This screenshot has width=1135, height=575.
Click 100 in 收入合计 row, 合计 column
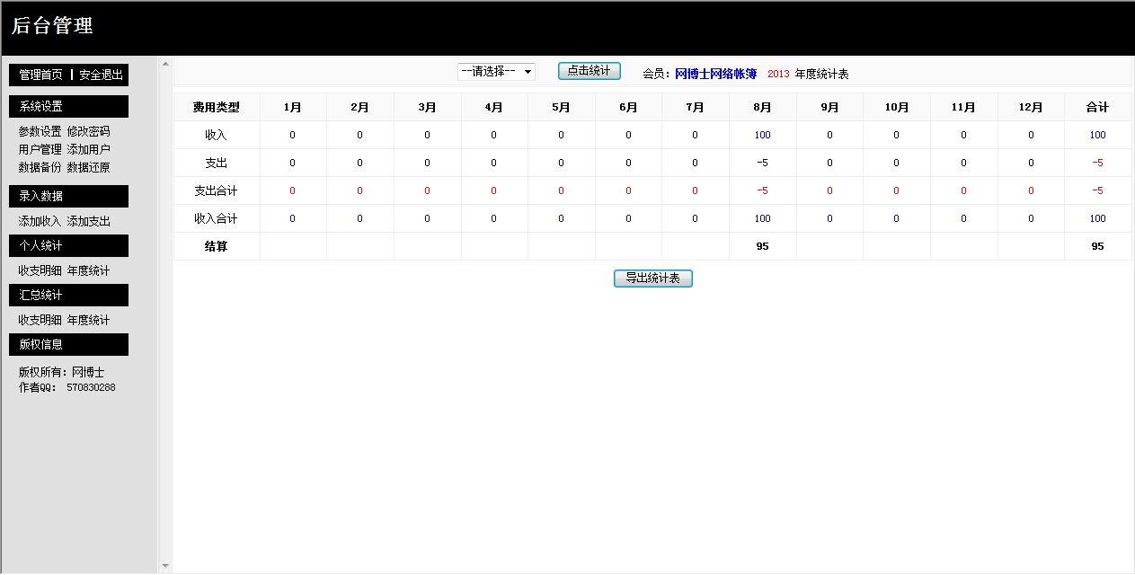(x=1097, y=218)
